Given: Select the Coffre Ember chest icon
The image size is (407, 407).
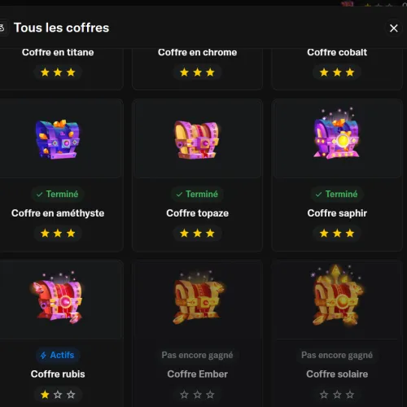Looking at the screenshot, I should click(x=199, y=297).
